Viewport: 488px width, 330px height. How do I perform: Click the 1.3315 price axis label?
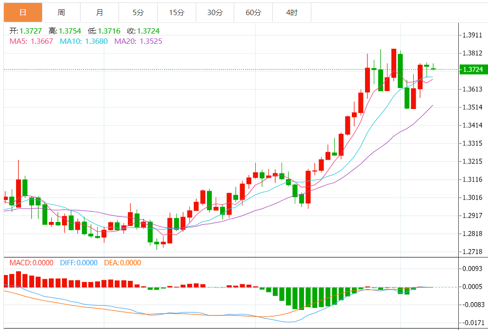pos(472,143)
